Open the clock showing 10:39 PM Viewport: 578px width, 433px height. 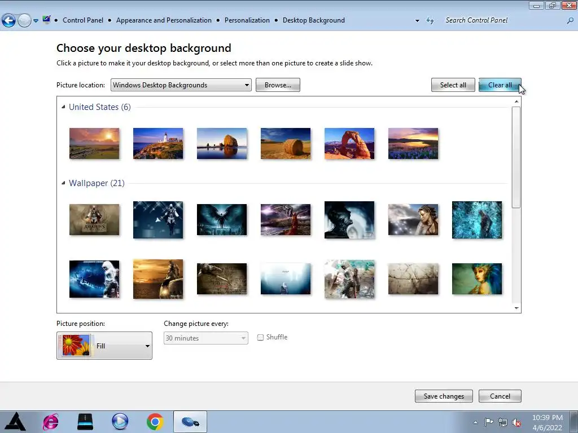click(x=548, y=422)
